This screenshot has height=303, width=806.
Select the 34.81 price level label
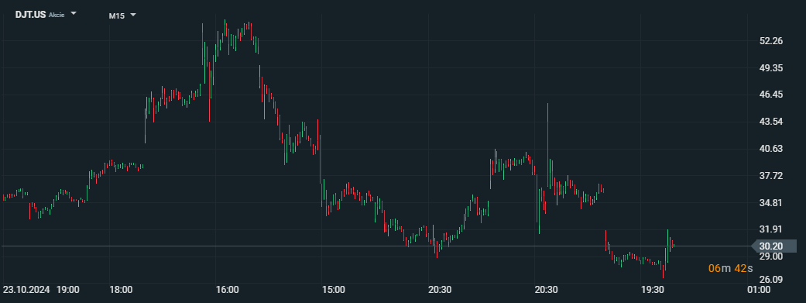point(770,203)
